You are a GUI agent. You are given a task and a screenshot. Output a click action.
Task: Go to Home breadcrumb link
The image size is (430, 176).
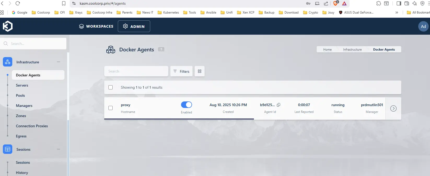(x=327, y=50)
